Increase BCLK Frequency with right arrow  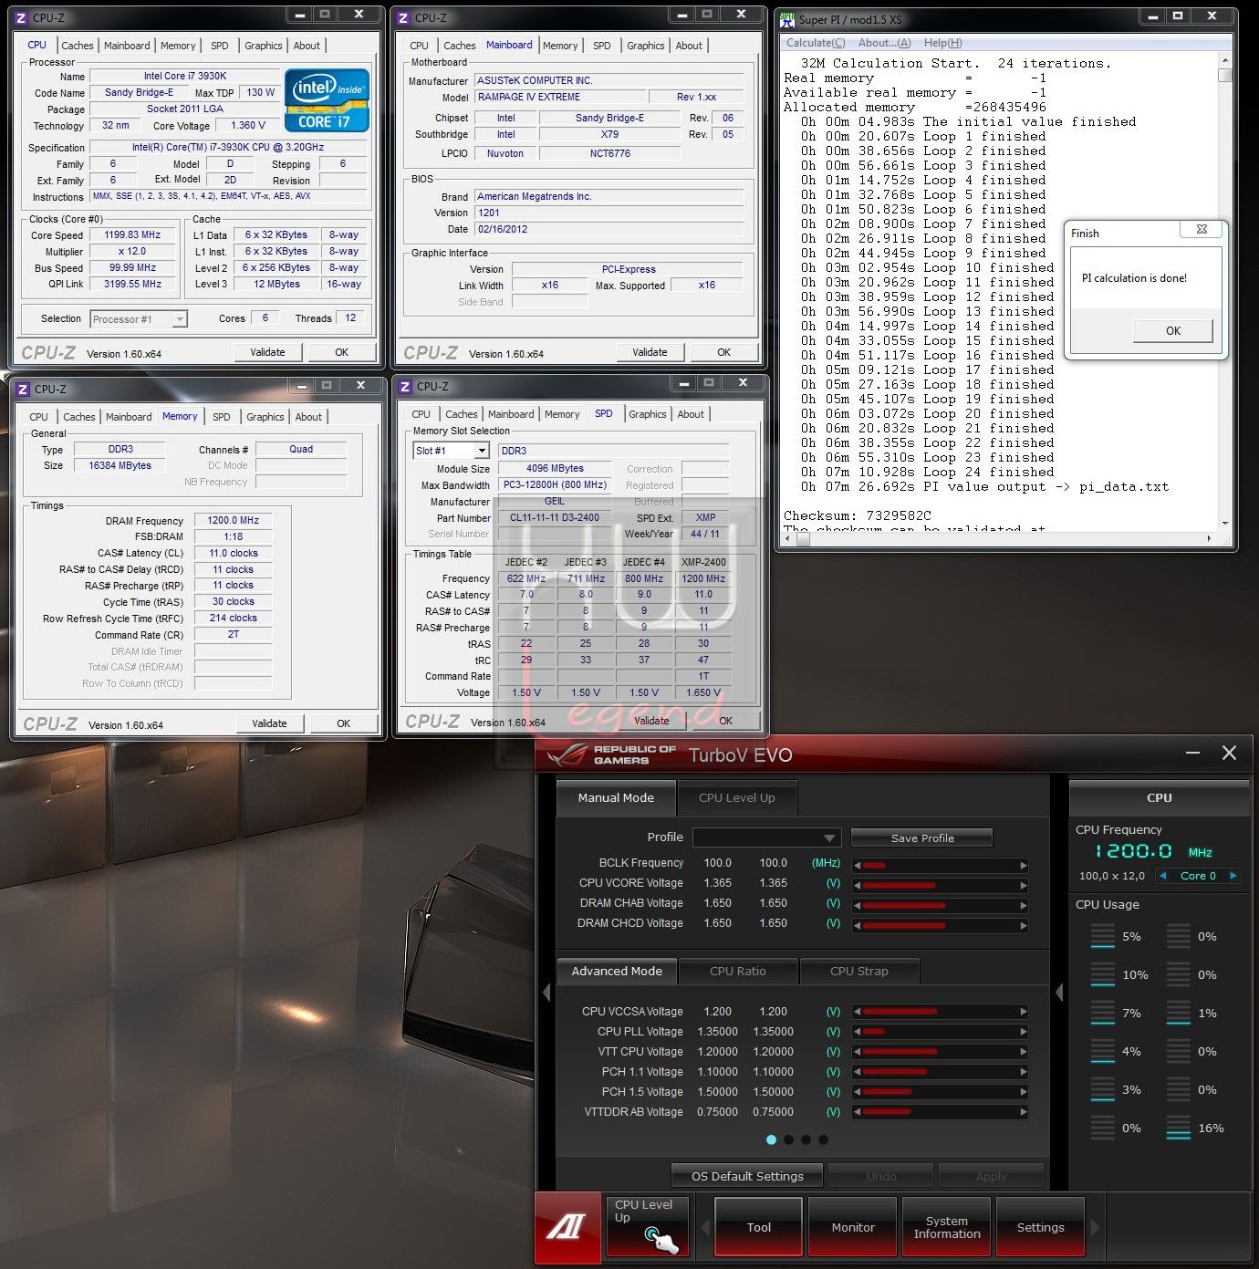pos(1024,865)
